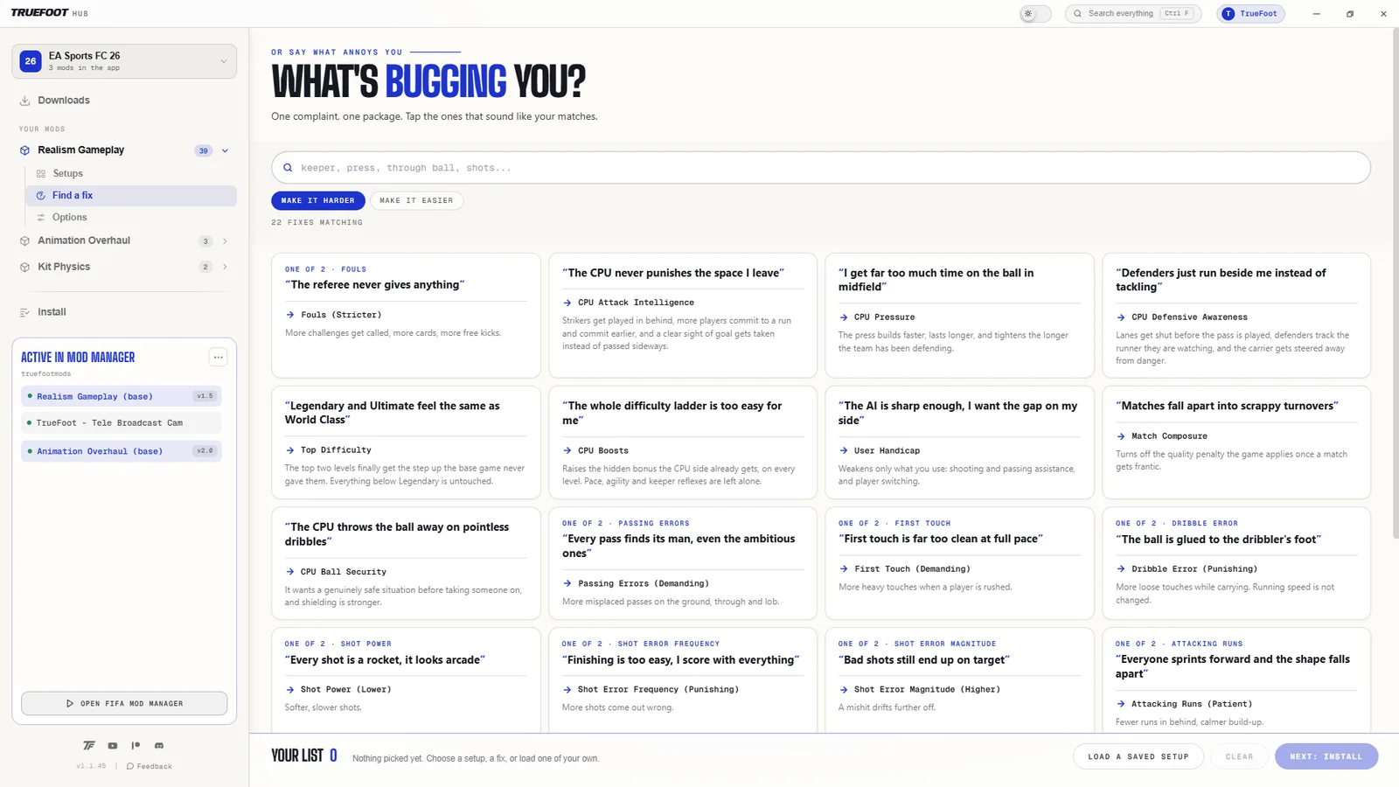Pick the "The referee never gives anything" card
The height and width of the screenshot is (787, 1399).
point(407,316)
